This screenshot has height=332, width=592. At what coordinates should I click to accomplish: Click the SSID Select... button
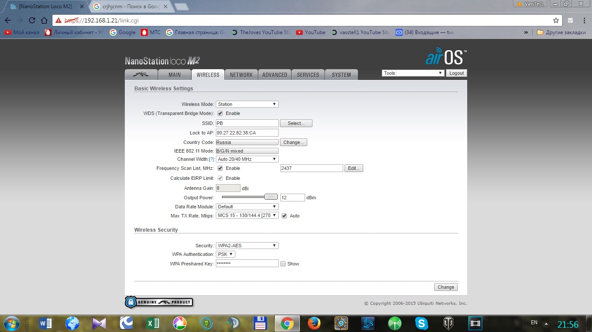pos(296,123)
